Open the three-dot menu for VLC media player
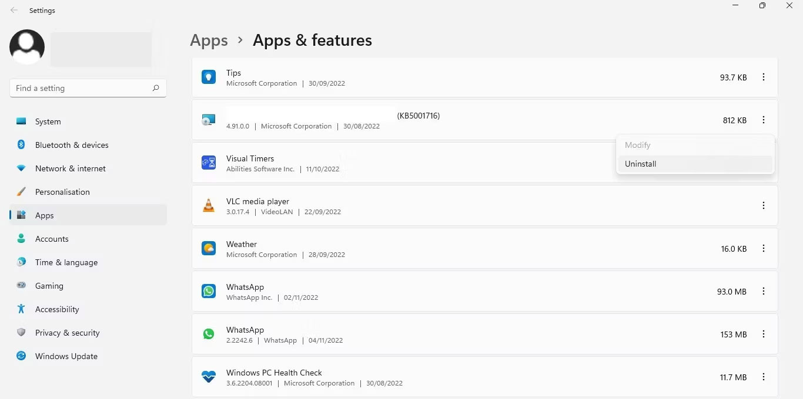The image size is (803, 399). point(764,205)
